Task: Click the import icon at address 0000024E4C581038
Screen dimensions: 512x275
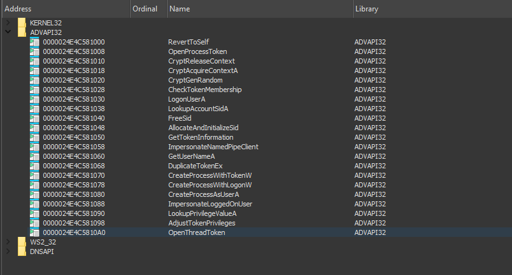Action: 34,109
